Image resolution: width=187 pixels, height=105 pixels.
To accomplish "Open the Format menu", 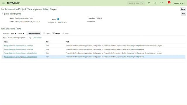I will 21,33.
